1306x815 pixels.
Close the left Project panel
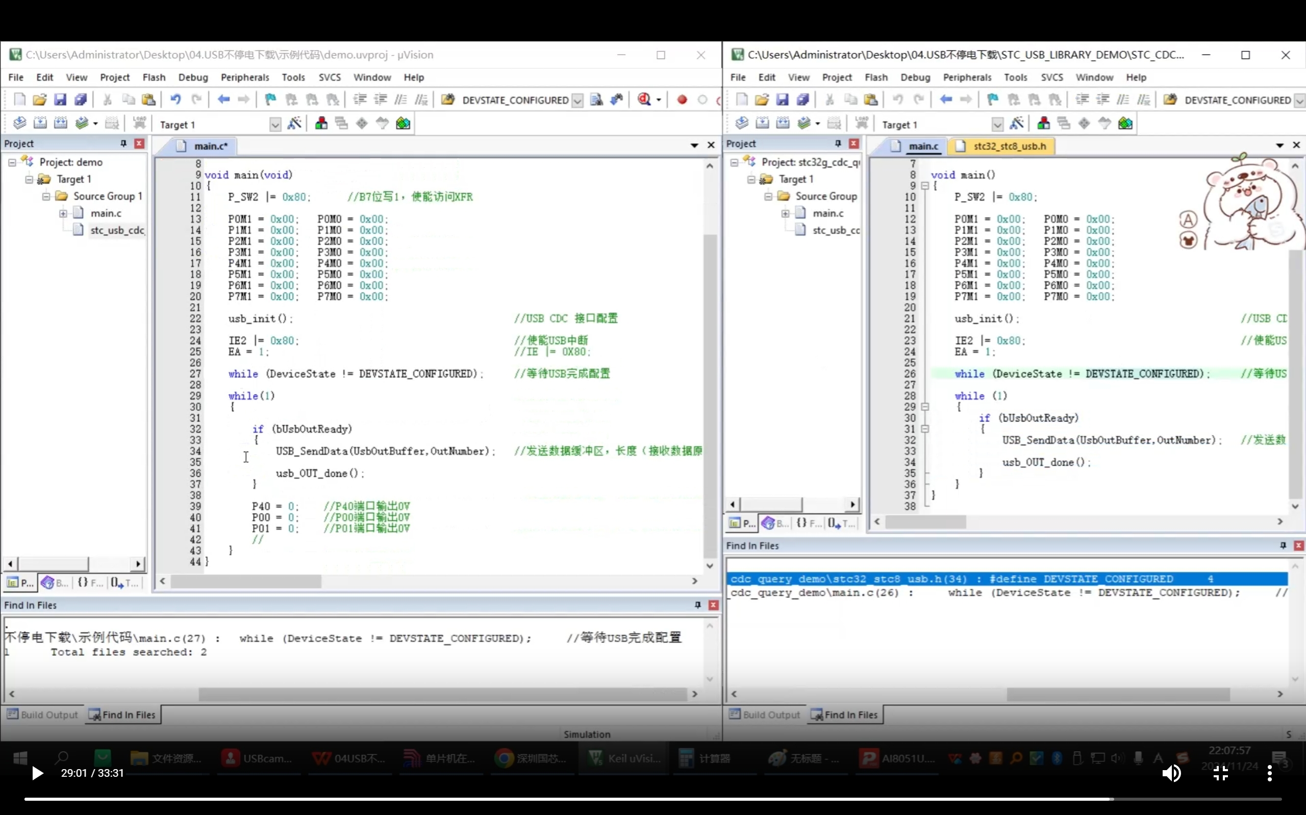(x=139, y=143)
